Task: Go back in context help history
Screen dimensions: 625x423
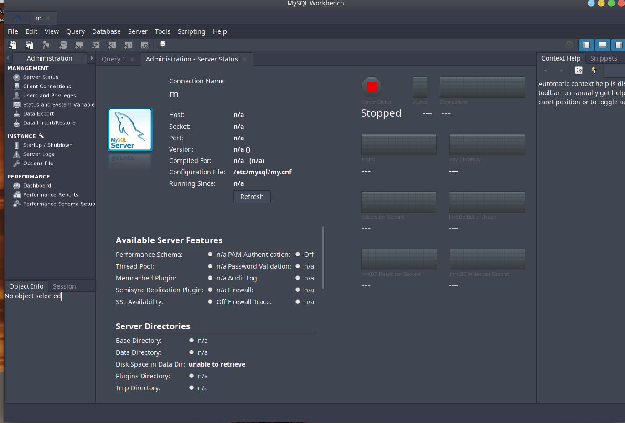Action: (x=545, y=71)
